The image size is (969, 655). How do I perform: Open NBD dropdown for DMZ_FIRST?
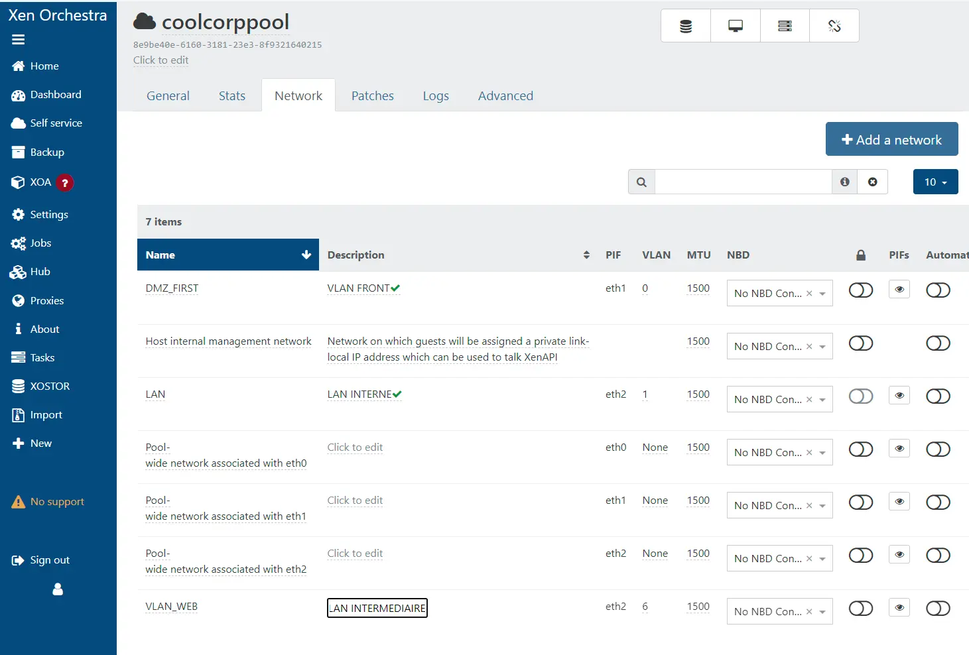coord(822,294)
